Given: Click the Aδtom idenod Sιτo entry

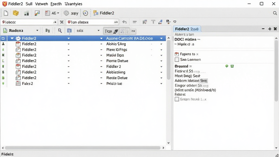Looking at the screenshot, I should pos(191,81).
